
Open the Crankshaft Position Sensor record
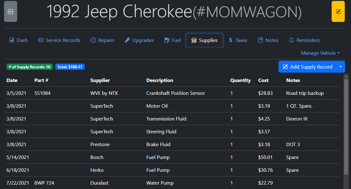(x=175, y=93)
